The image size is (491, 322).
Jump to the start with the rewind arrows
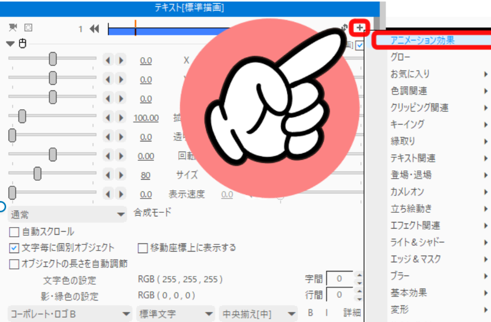click(x=94, y=29)
